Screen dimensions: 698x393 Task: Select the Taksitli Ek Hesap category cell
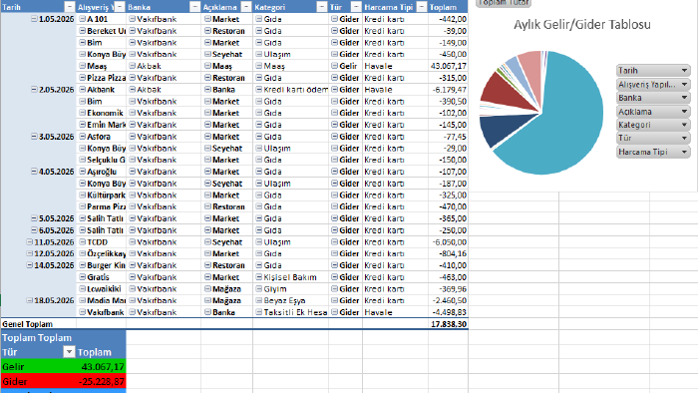291,312
